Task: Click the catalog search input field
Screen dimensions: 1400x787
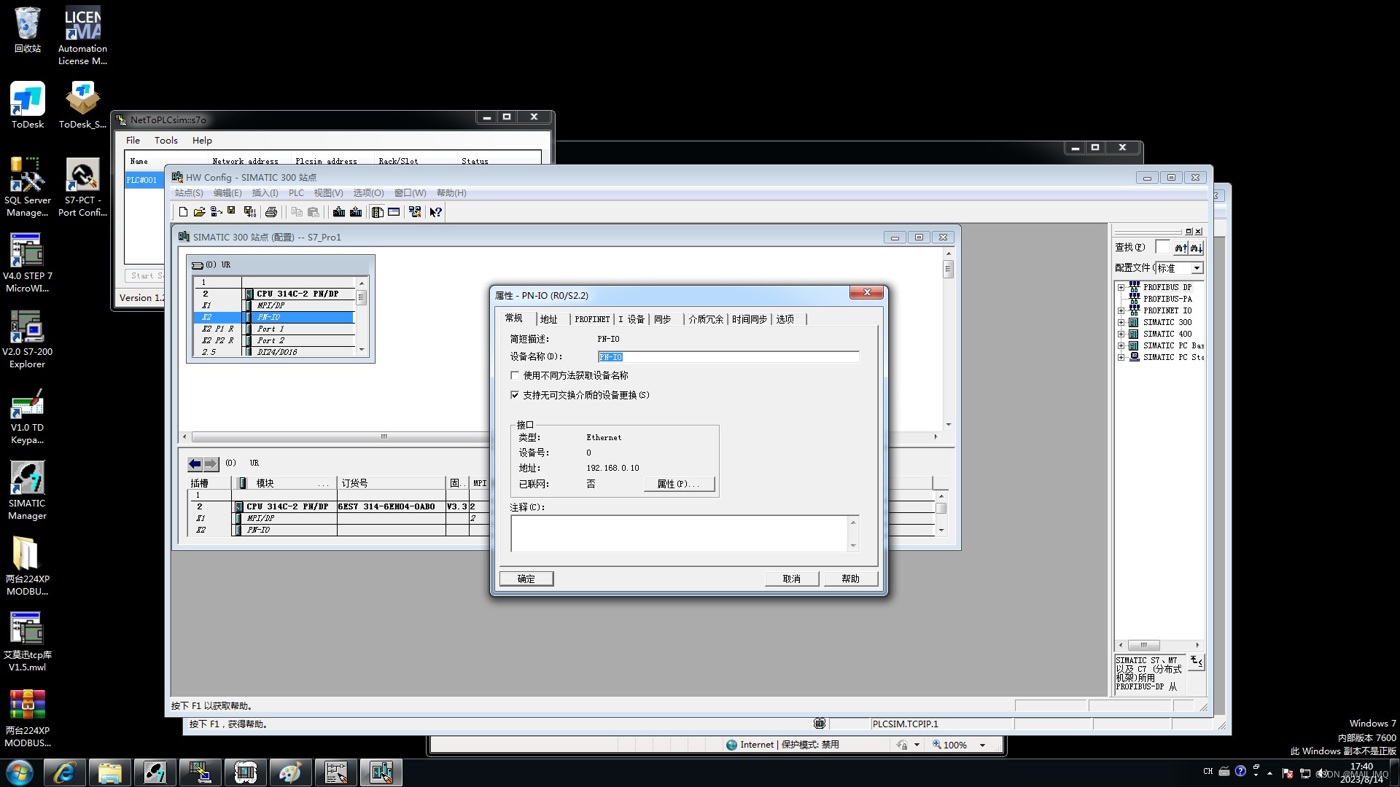Action: pos(1162,248)
